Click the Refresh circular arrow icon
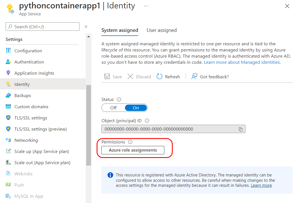 tap(159, 77)
